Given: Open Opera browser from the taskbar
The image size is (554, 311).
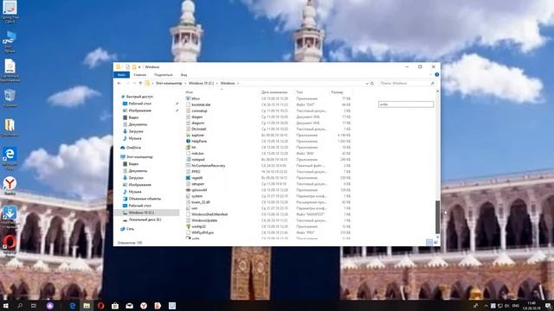Looking at the screenshot, I should pos(100,306).
